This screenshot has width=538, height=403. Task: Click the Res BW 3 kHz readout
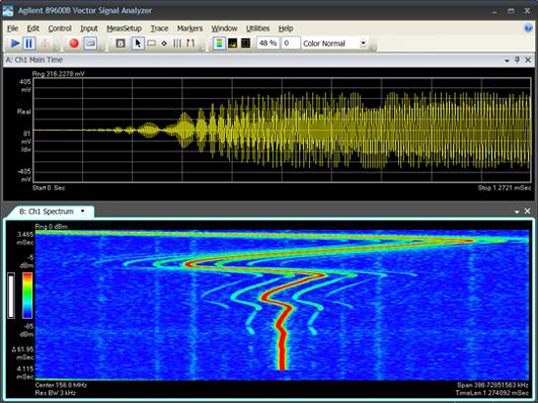click(x=55, y=393)
